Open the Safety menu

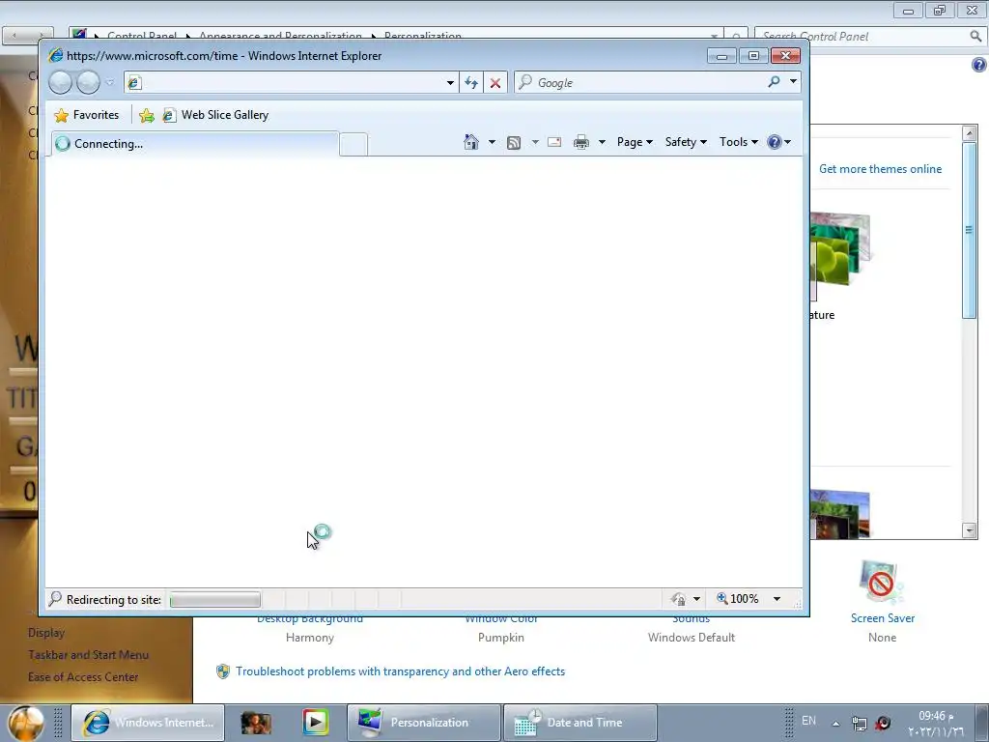(x=686, y=142)
